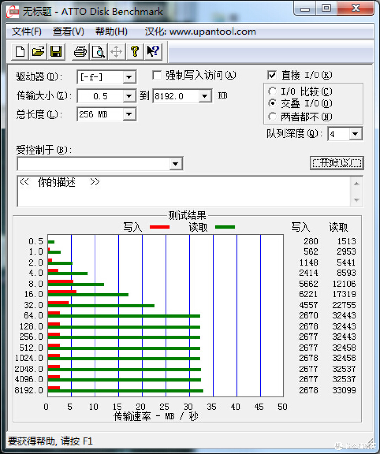Click the Save floppy disk icon

pyautogui.click(x=56, y=52)
